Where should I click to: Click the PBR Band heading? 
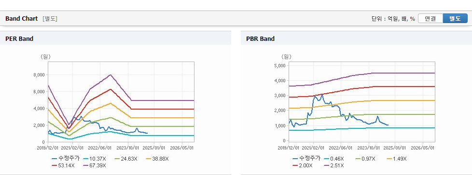[x=261, y=38]
